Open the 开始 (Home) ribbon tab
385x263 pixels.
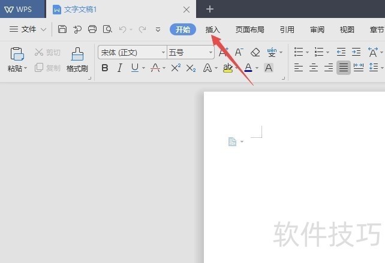coord(183,30)
